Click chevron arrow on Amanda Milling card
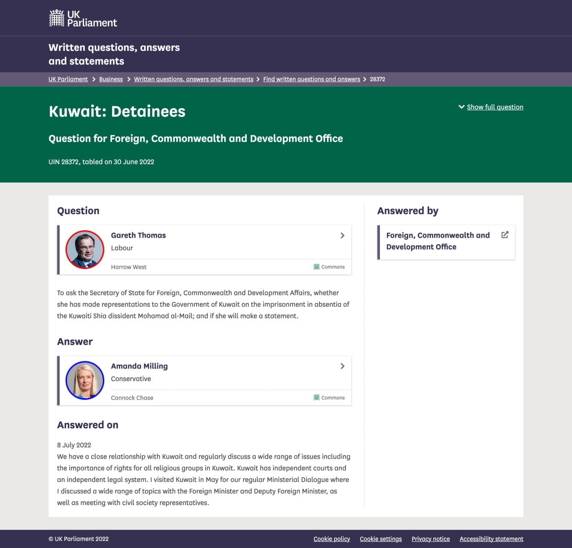Screen dimensions: 572x548 pyautogui.click(x=342, y=366)
